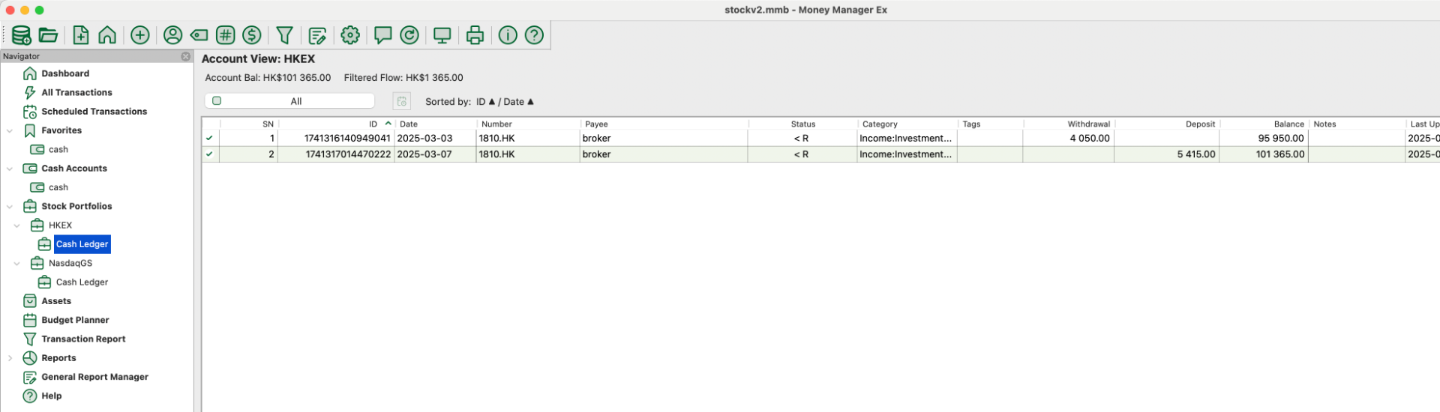Screen dimensions: 1440x412
Task: Toggle the checkmark on transaction row 1
Action: (x=209, y=139)
